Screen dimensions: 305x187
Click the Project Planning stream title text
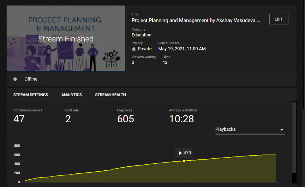[x=196, y=20]
